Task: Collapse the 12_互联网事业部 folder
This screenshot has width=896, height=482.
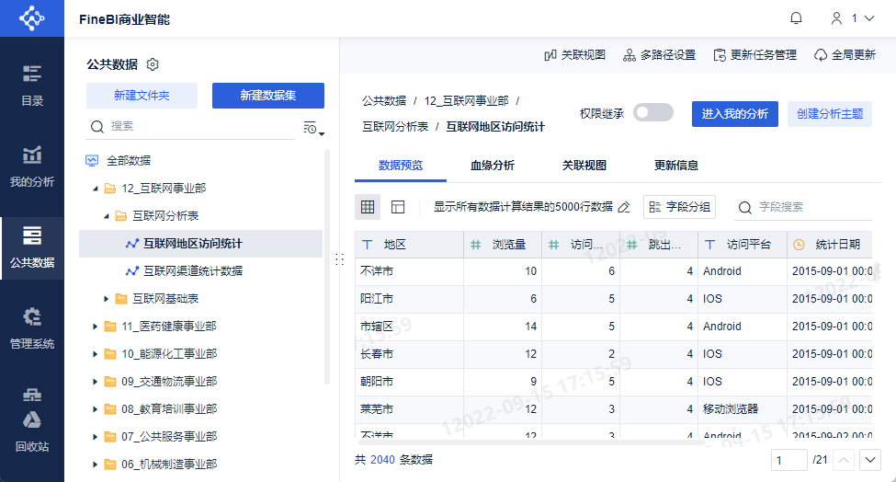Action: 96,189
